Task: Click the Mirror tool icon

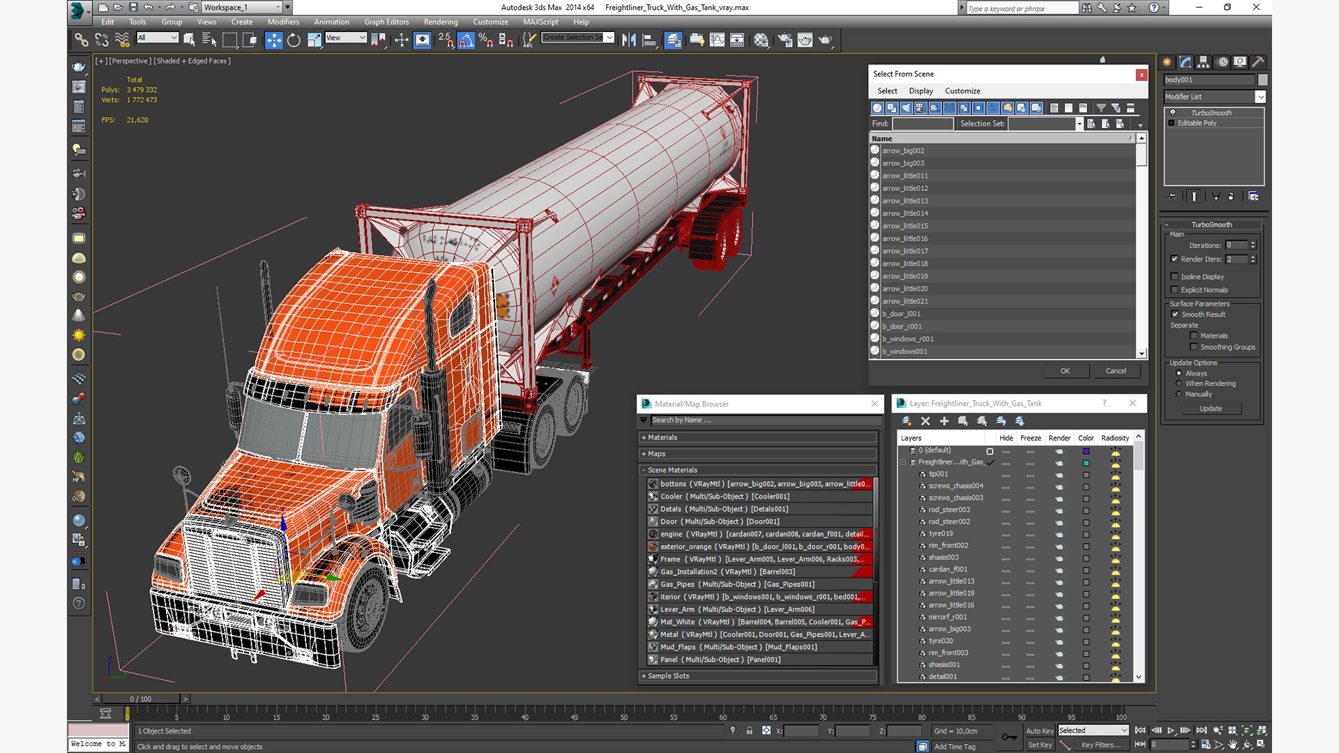Action: pyautogui.click(x=628, y=40)
